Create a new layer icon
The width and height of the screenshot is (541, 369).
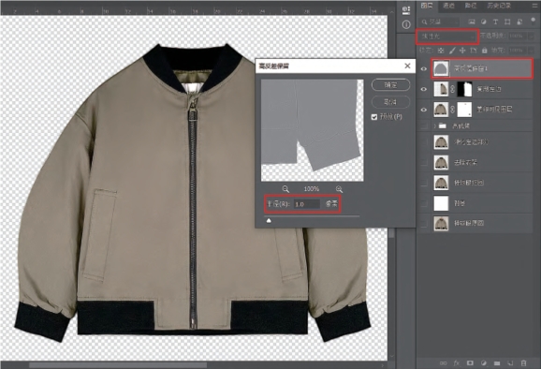pos(510,363)
